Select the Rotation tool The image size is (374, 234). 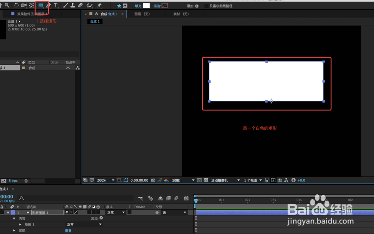[x=16, y=5]
